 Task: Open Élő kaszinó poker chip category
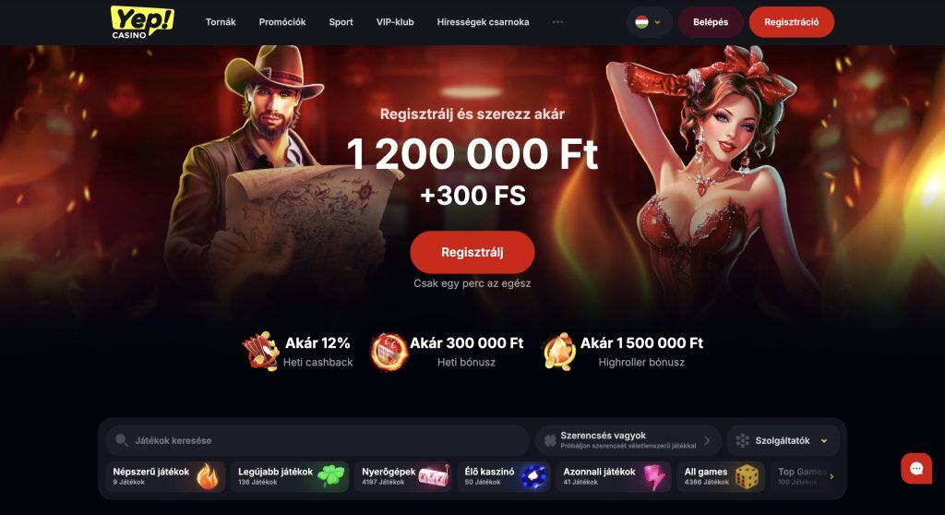pyautogui.click(x=504, y=476)
